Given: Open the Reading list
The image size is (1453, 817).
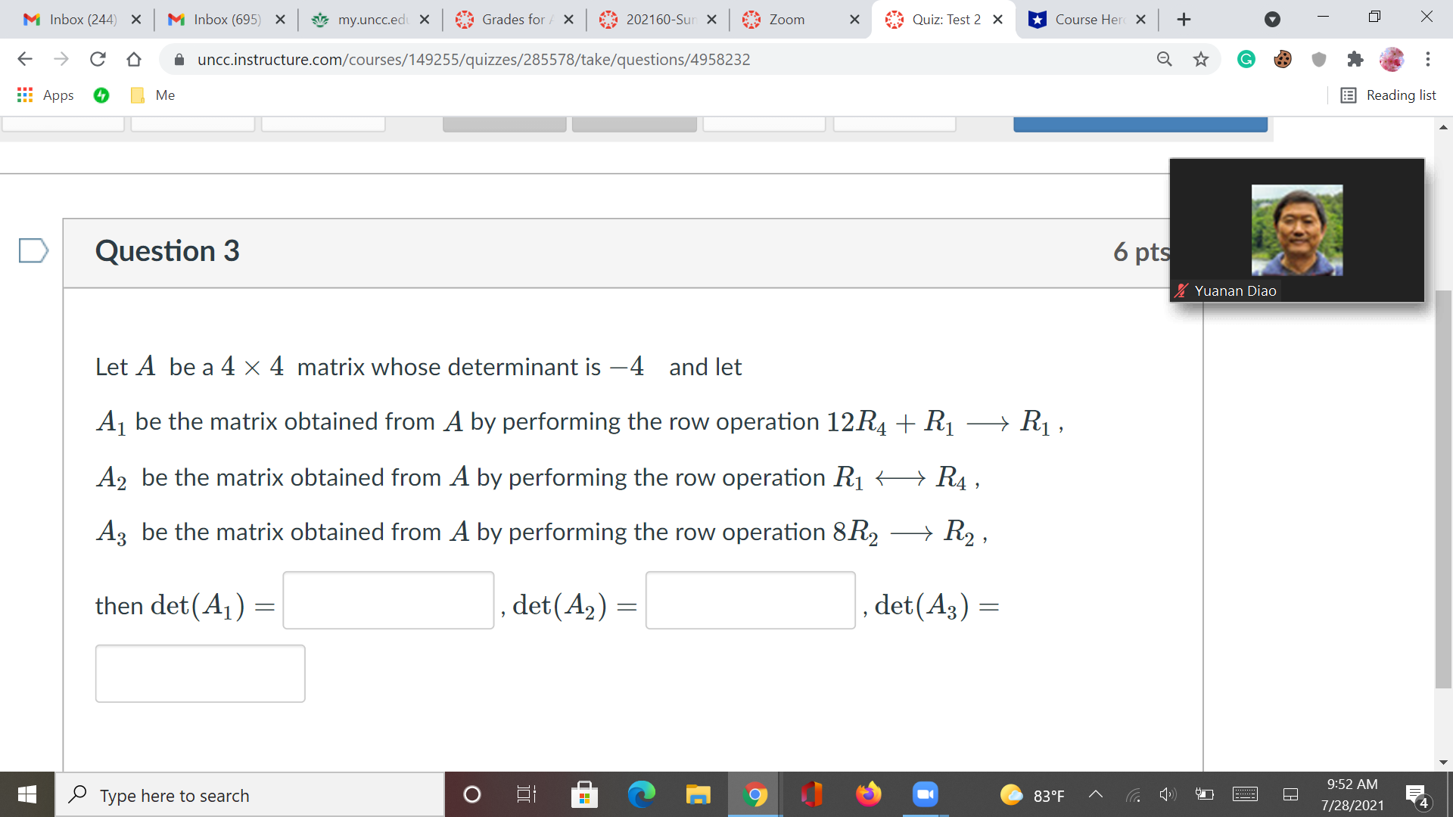Looking at the screenshot, I should [x=1389, y=95].
